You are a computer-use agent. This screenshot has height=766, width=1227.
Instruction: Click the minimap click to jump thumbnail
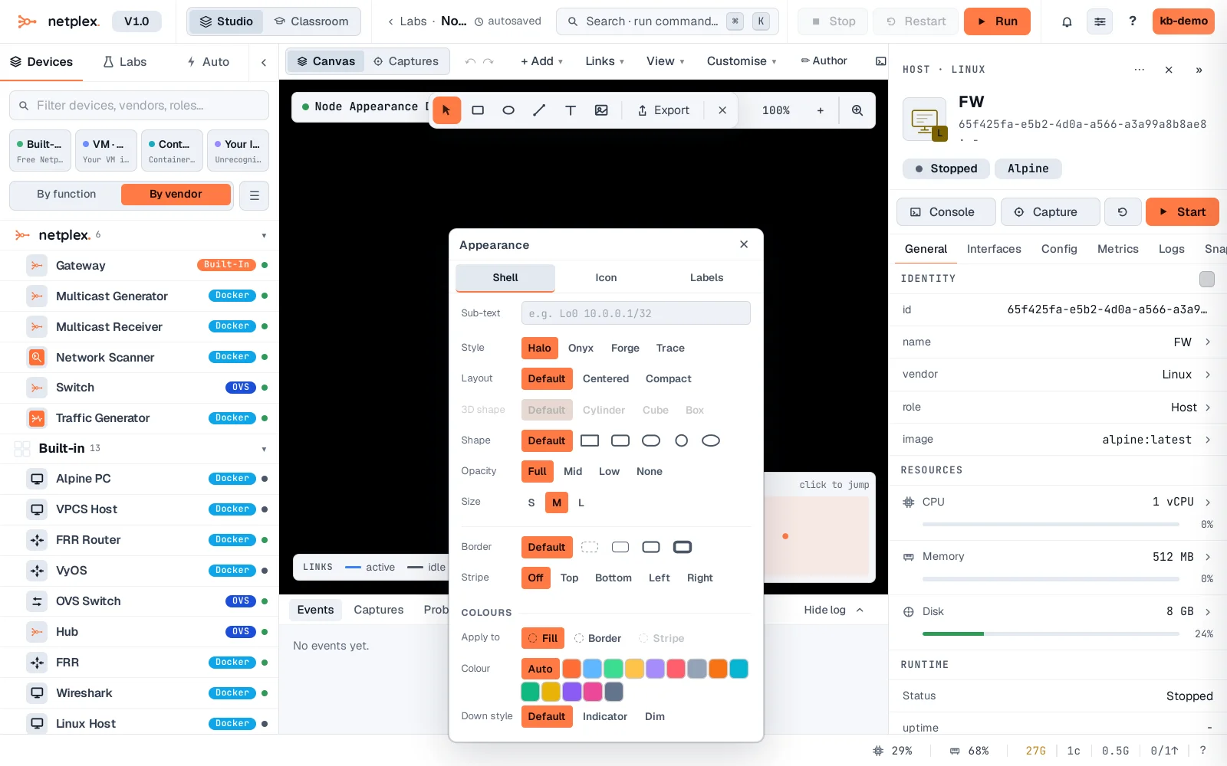[x=817, y=536]
